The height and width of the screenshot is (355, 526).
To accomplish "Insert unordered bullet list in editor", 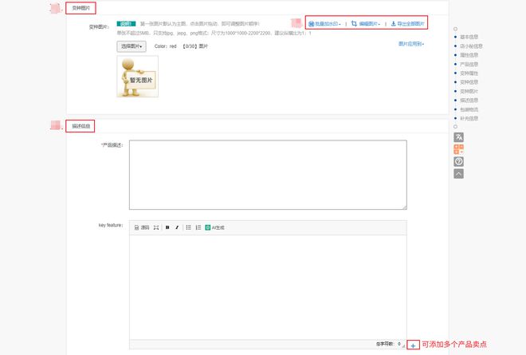I will [x=188, y=227].
